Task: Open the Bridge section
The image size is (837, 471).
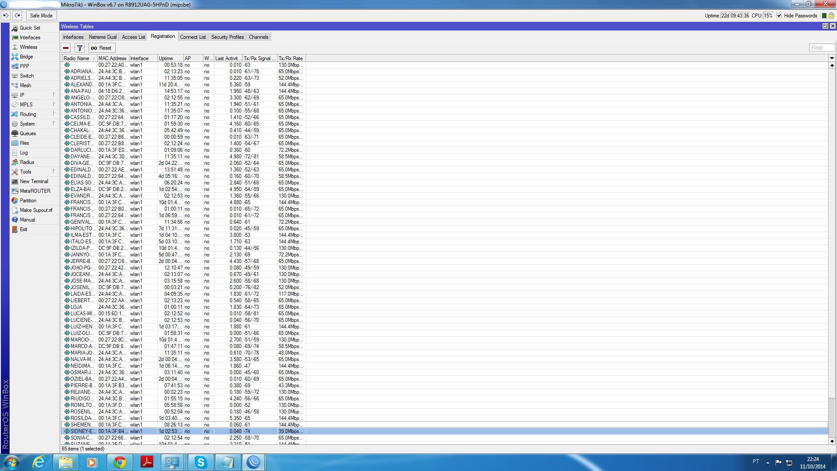Action: 26,57
